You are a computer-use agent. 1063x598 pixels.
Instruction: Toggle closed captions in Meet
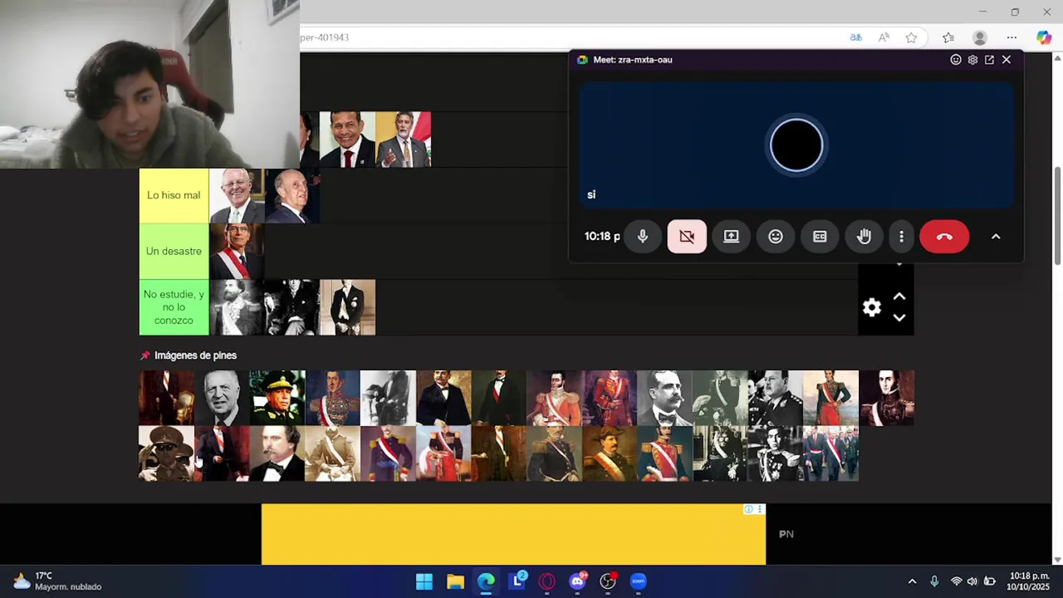tap(820, 237)
